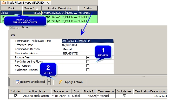Select trade 48229 cell in top table
Image resolution: width=170 pixels, height=102 pixels.
[32, 13]
